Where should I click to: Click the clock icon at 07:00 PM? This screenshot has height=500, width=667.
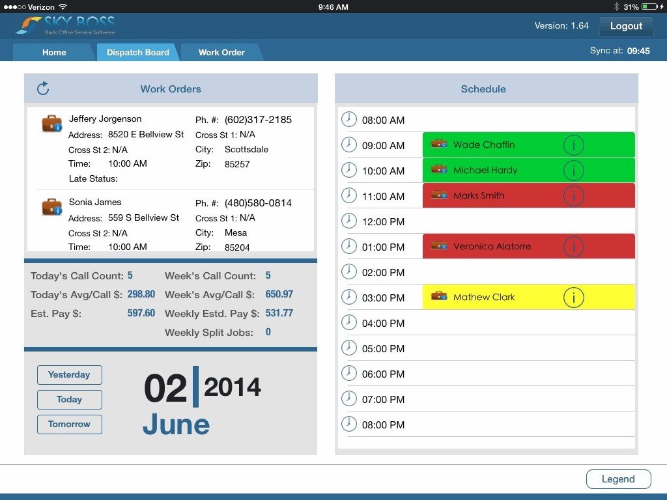349,398
